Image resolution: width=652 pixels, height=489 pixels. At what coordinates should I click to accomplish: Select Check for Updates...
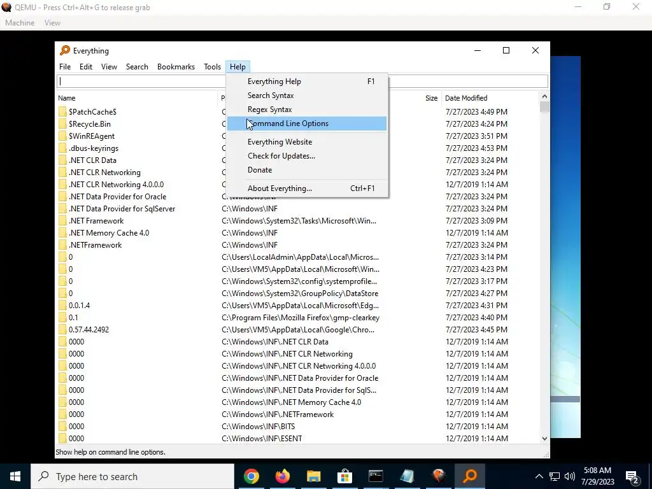coord(307,156)
